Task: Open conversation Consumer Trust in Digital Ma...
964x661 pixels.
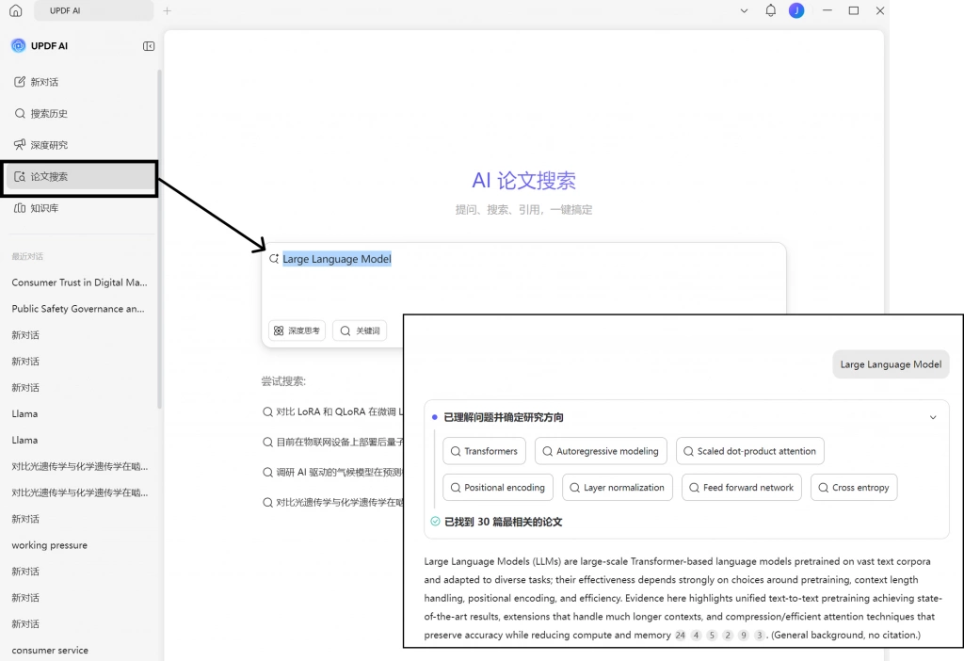Action: coord(79,282)
